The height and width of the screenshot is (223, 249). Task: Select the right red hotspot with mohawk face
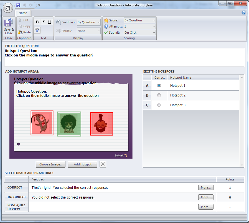tap(102, 124)
